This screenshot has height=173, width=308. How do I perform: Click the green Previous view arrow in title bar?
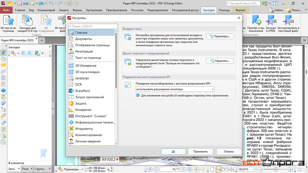70,3
